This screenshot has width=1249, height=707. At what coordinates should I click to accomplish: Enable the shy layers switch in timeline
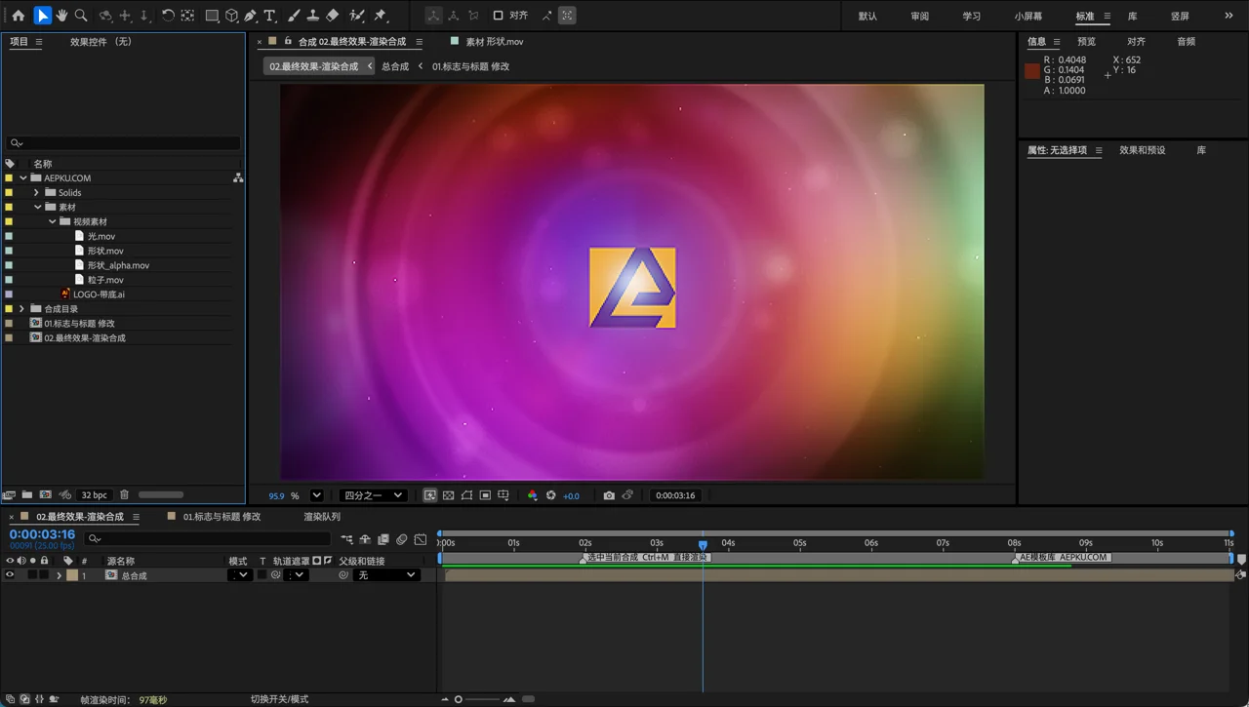click(365, 539)
